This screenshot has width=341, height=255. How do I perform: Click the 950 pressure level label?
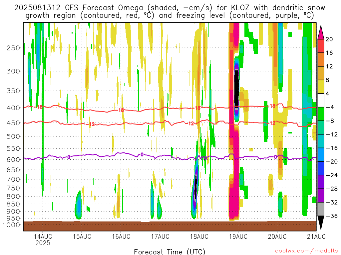click(x=13, y=218)
